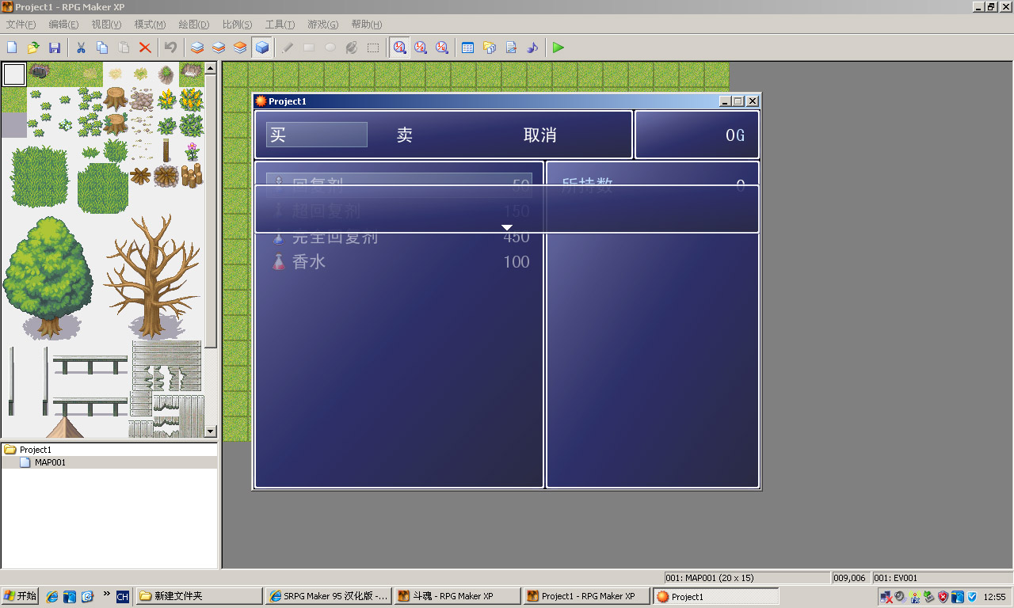Select the blank white tile in the tileset
1014x608 pixels.
[x=14, y=74]
